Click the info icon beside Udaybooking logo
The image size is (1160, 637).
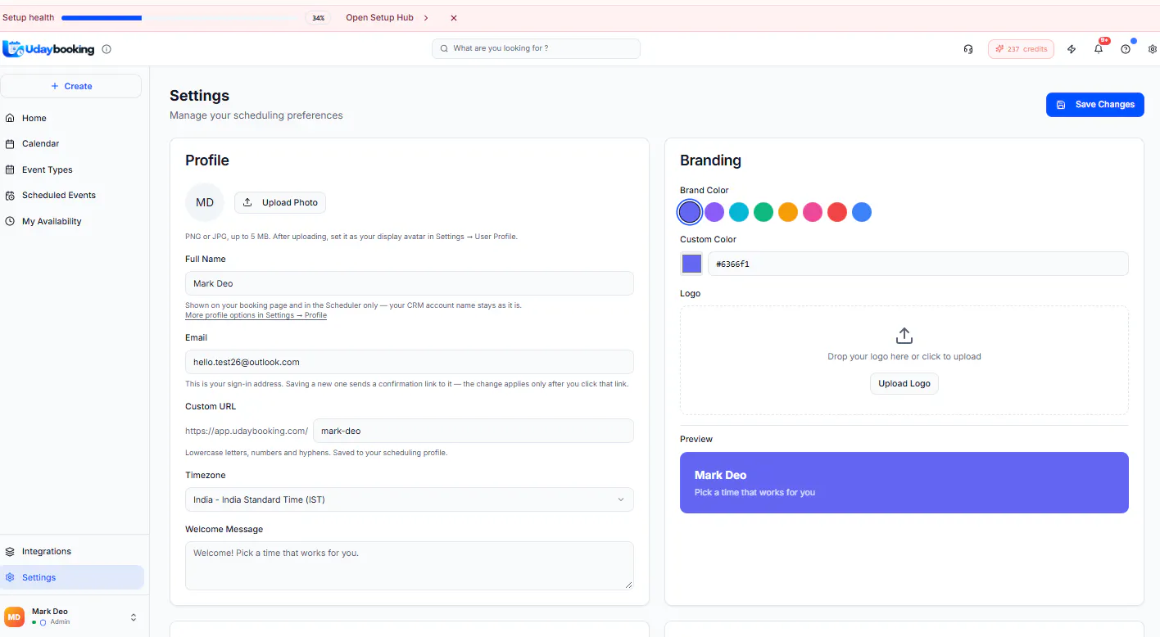(106, 49)
